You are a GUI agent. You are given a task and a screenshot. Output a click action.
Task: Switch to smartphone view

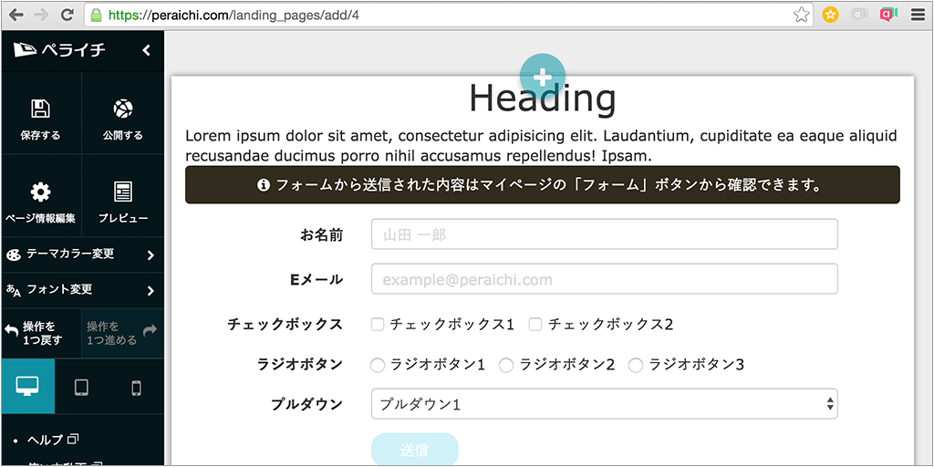tap(136, 388)
